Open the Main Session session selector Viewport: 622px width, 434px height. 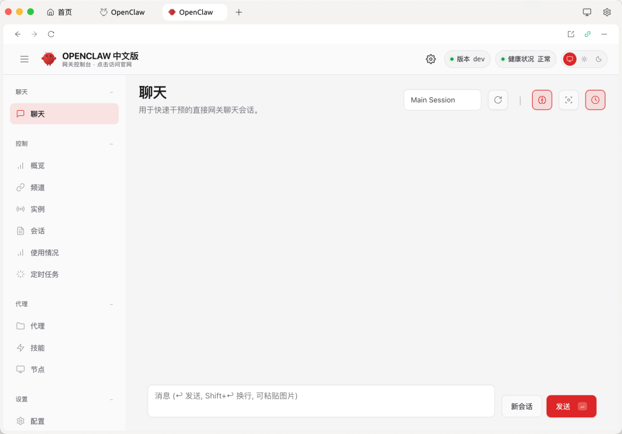coord(442,100)
